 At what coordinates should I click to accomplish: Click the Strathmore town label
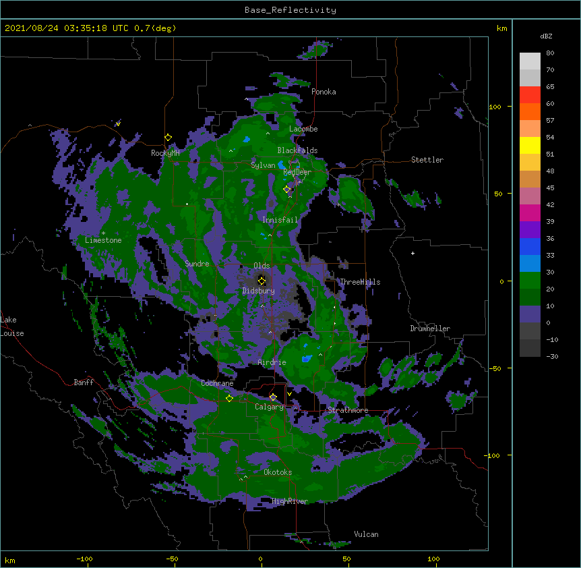348,410
